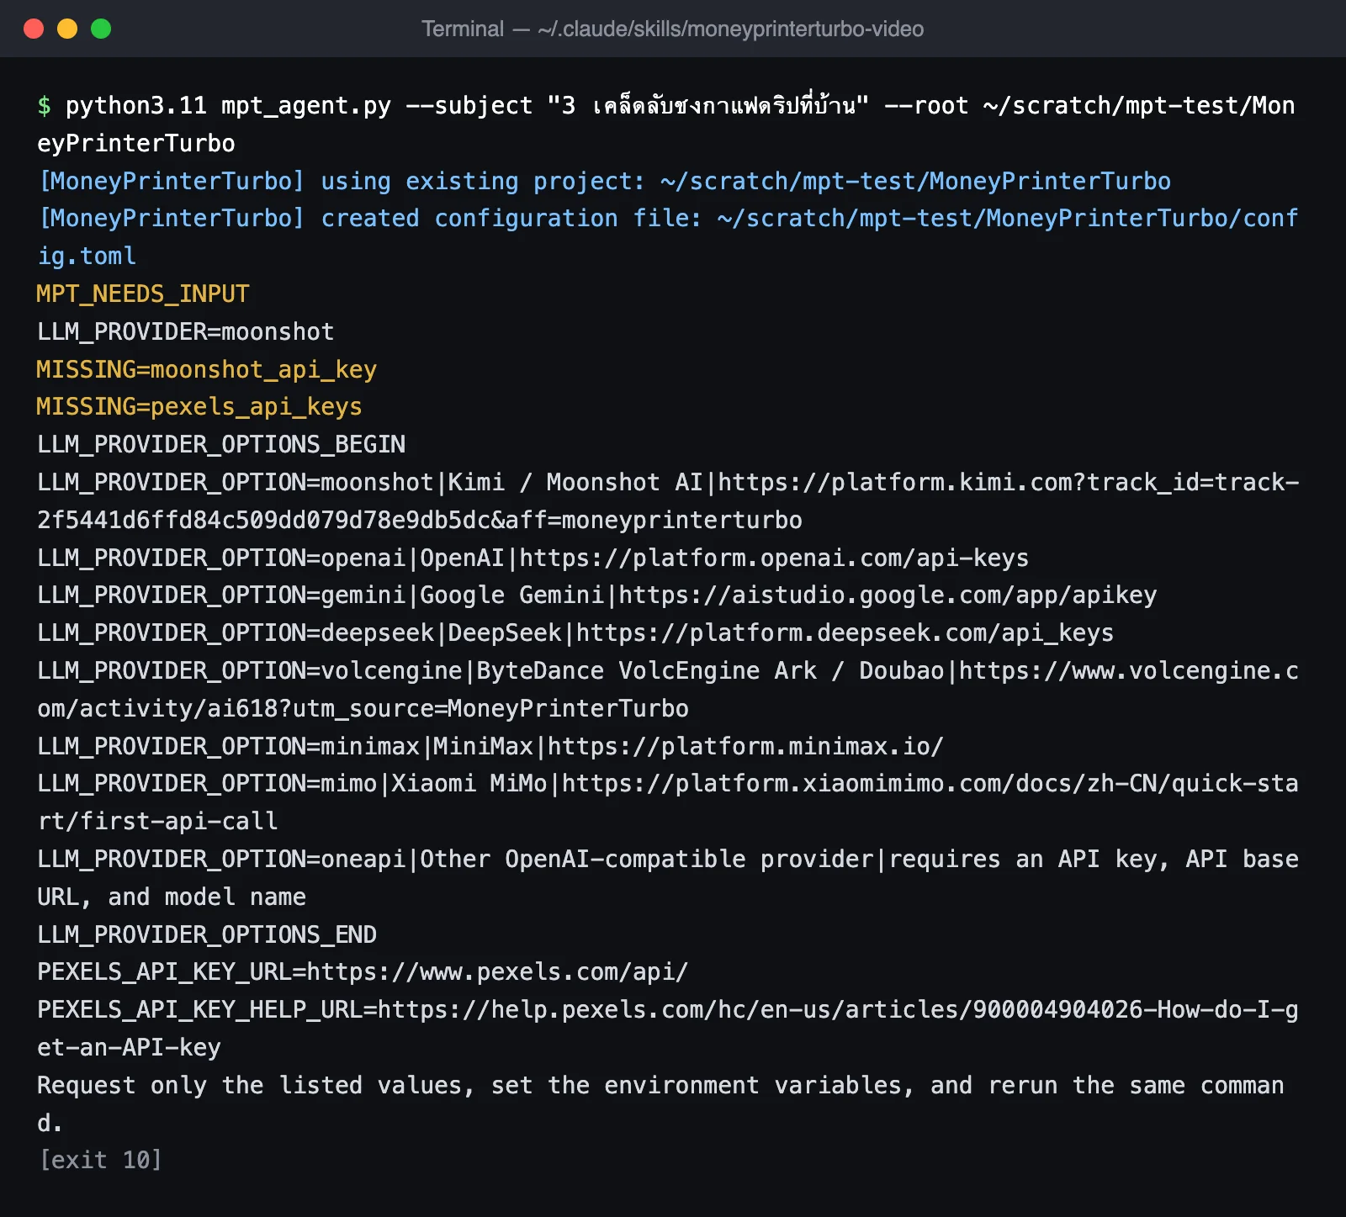This screenshot has width=1346, height=1217.
Task: Click the $ shell prompt symbol
Action: pyautogui.click(x=44, y=106)
